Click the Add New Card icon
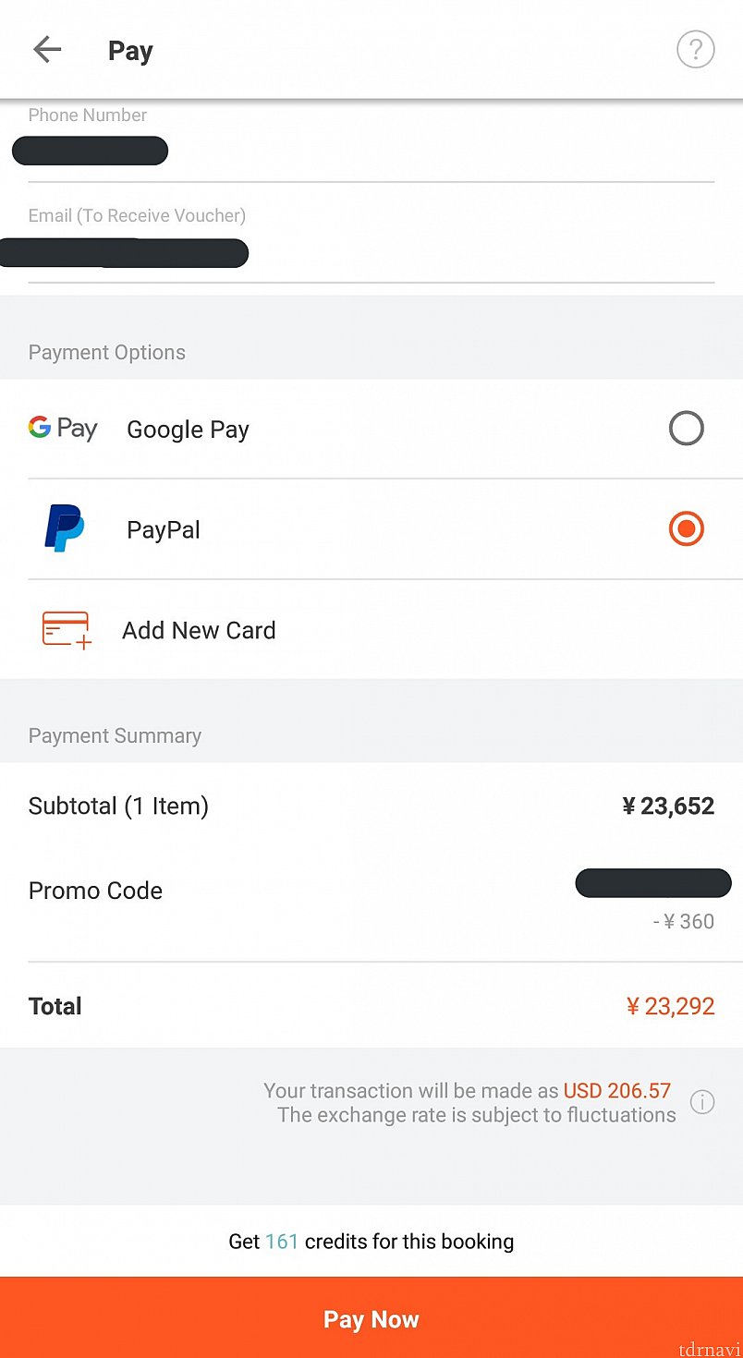 (x=67, y=630)
